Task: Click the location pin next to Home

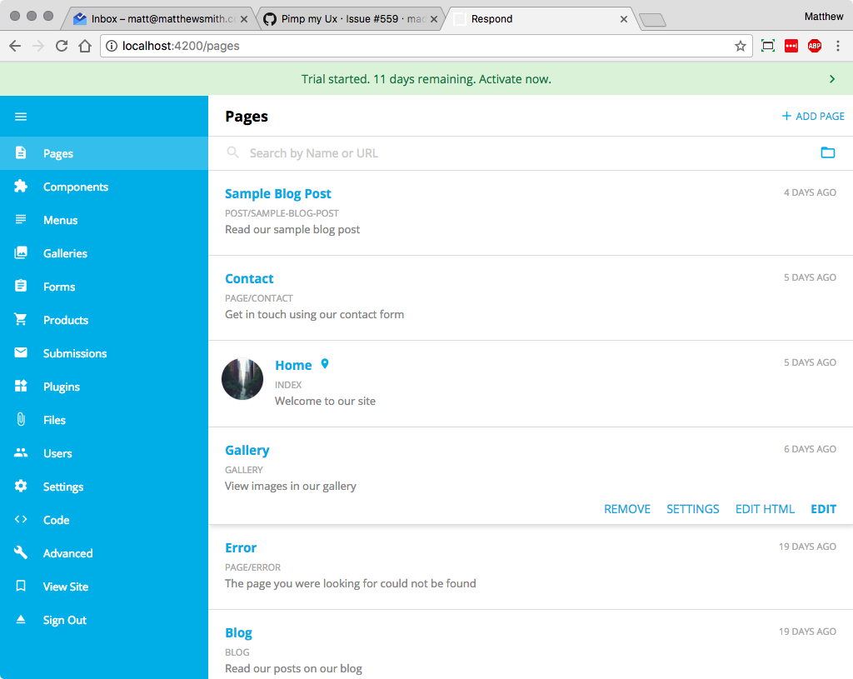Action: (325, 364)
